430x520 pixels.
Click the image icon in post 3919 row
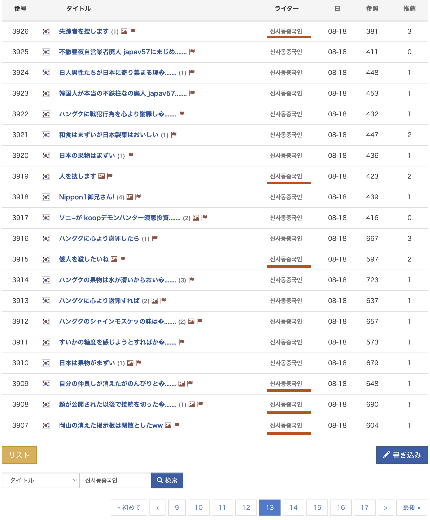coord(102,176)
